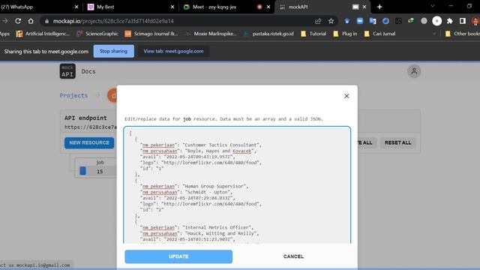Viewport: 480px width, 270px height.
Task: Click the UPDATE button
Action: pyautogui.click(x=178, y=256)
